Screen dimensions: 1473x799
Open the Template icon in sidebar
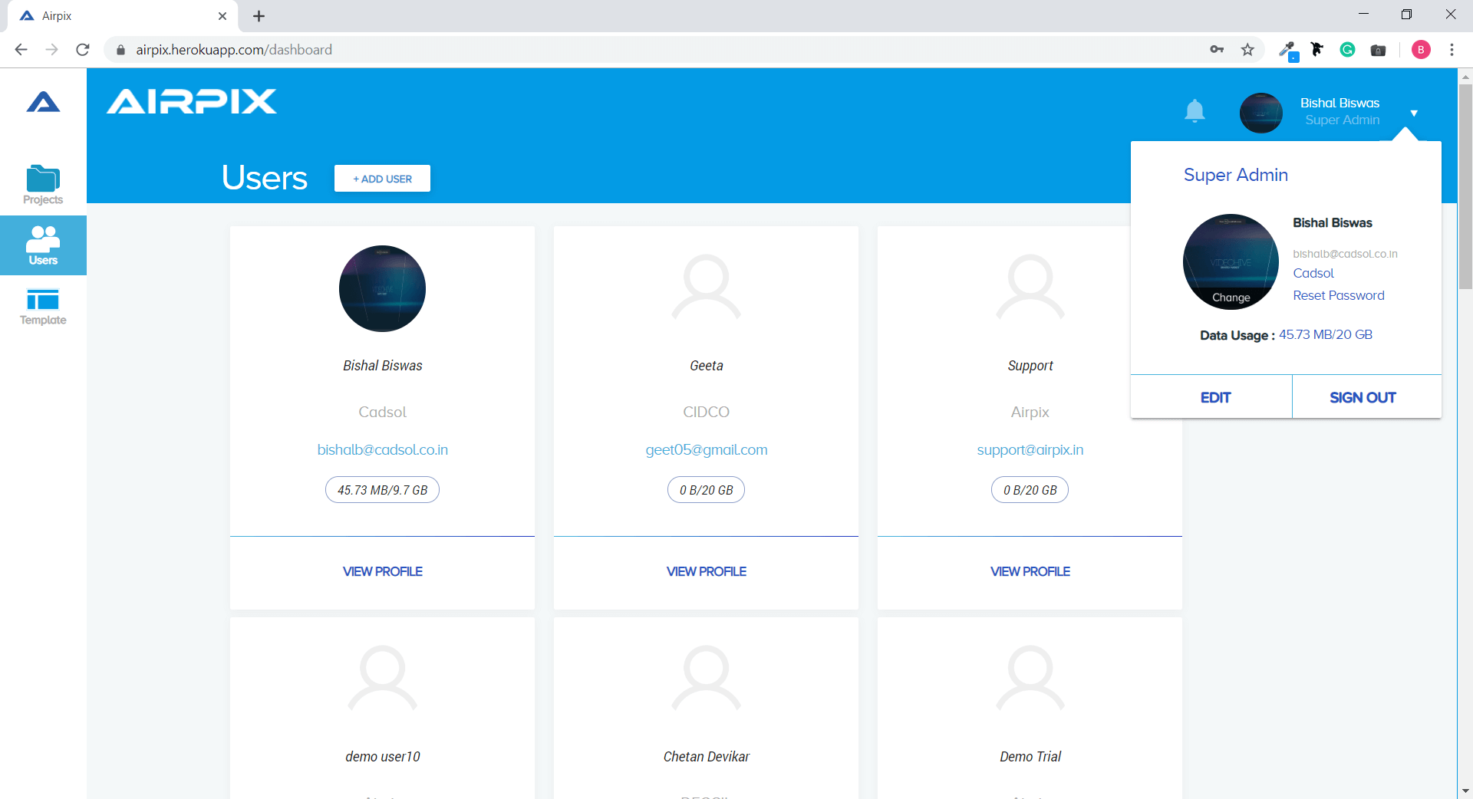point(43,300)
